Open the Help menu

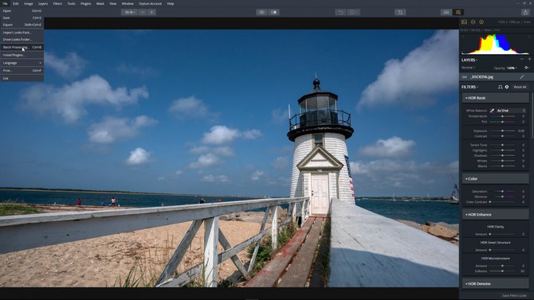(171, 3)
